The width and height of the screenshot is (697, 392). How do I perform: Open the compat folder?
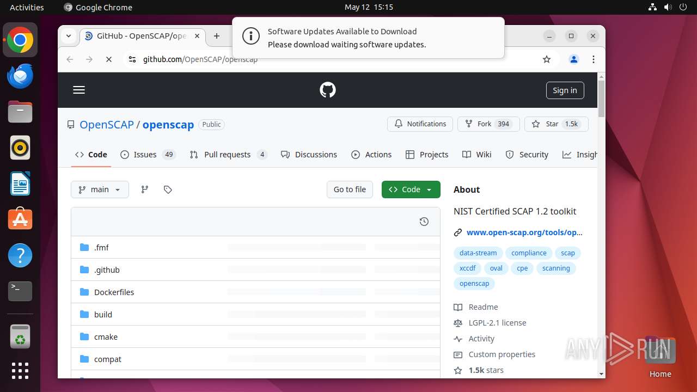coord(108,359)
